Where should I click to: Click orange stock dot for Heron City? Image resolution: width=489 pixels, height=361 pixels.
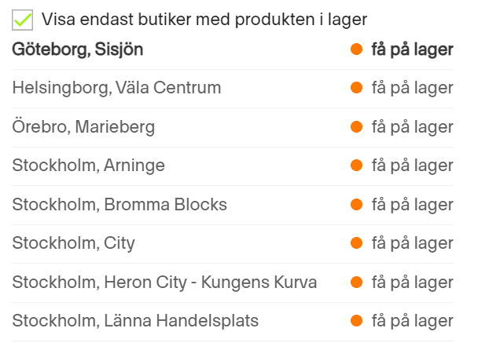356,283
